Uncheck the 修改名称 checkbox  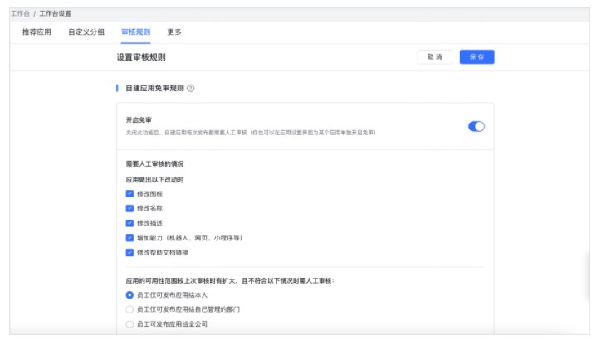pos(129,208)
